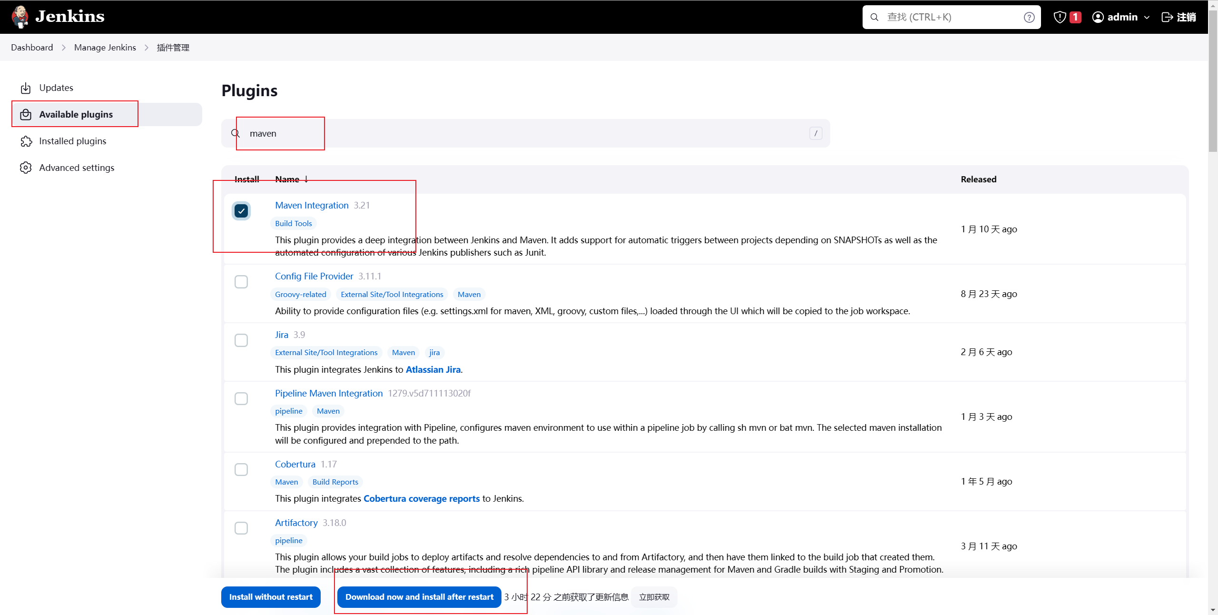This screenshot has height=615, width=1218.
Task: Open the Installed plugins section
Action: [107, 141]
